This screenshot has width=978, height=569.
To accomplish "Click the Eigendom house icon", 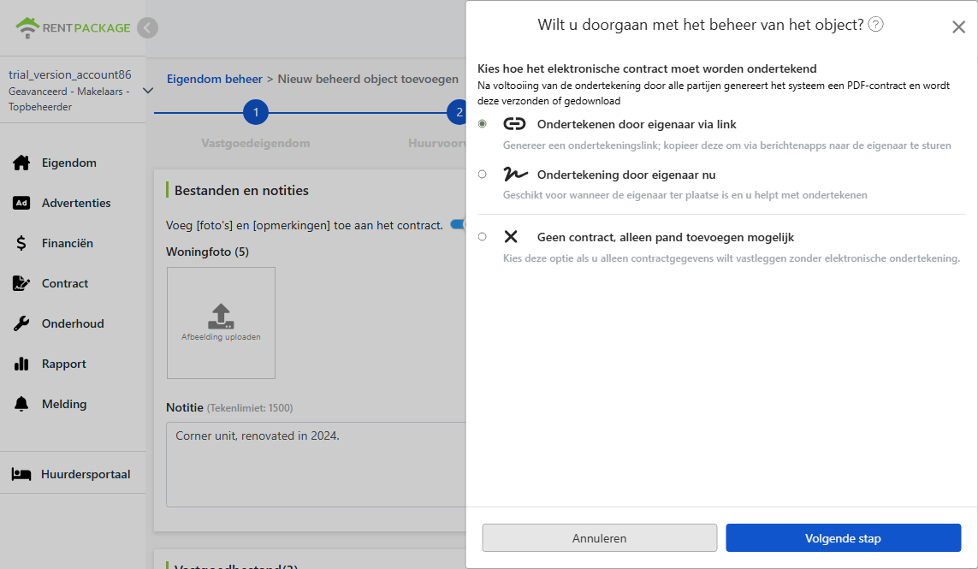I will coord(21,163).
